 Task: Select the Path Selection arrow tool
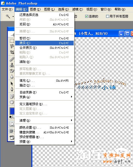[x=12, y=83]
